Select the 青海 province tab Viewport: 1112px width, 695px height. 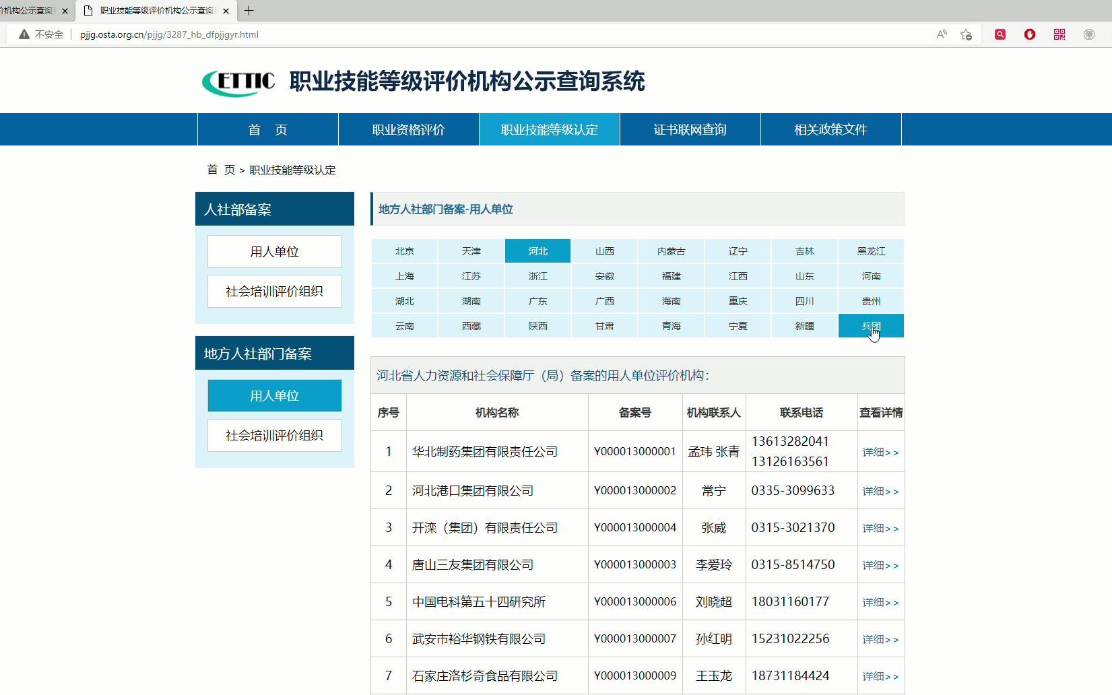672,326
